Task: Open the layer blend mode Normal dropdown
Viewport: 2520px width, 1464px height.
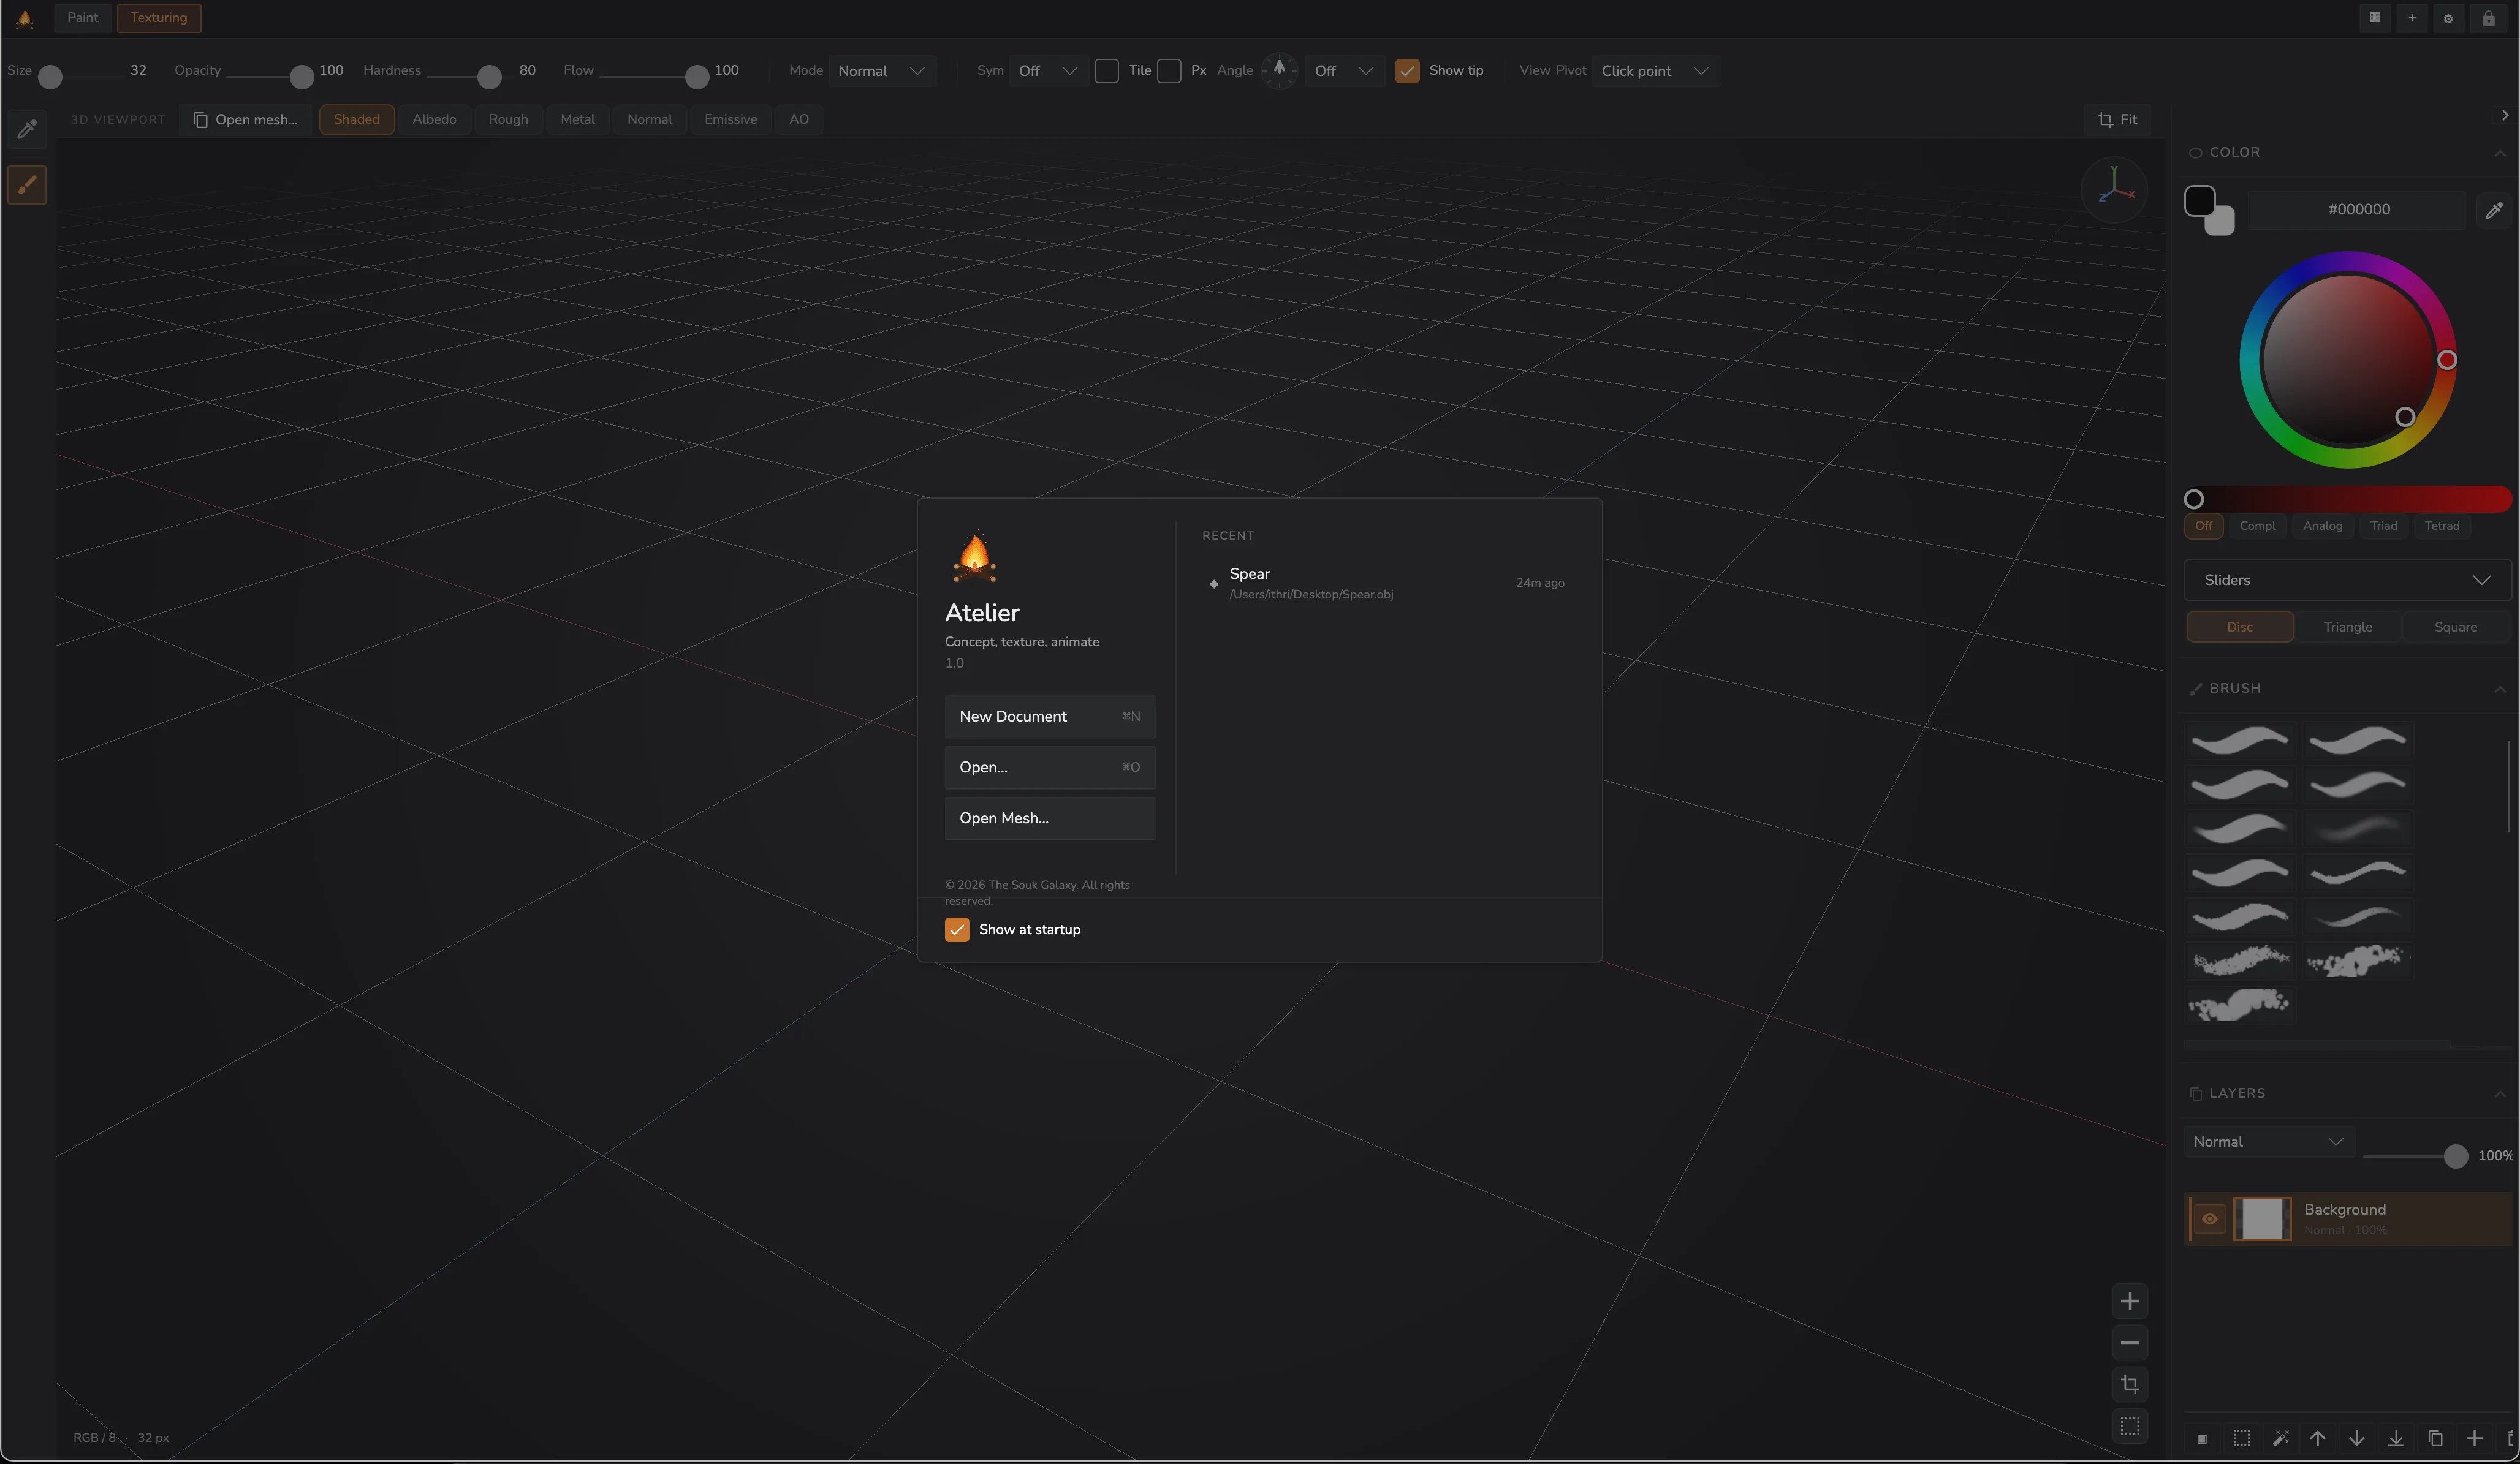Action: tap(2269, 1142)
